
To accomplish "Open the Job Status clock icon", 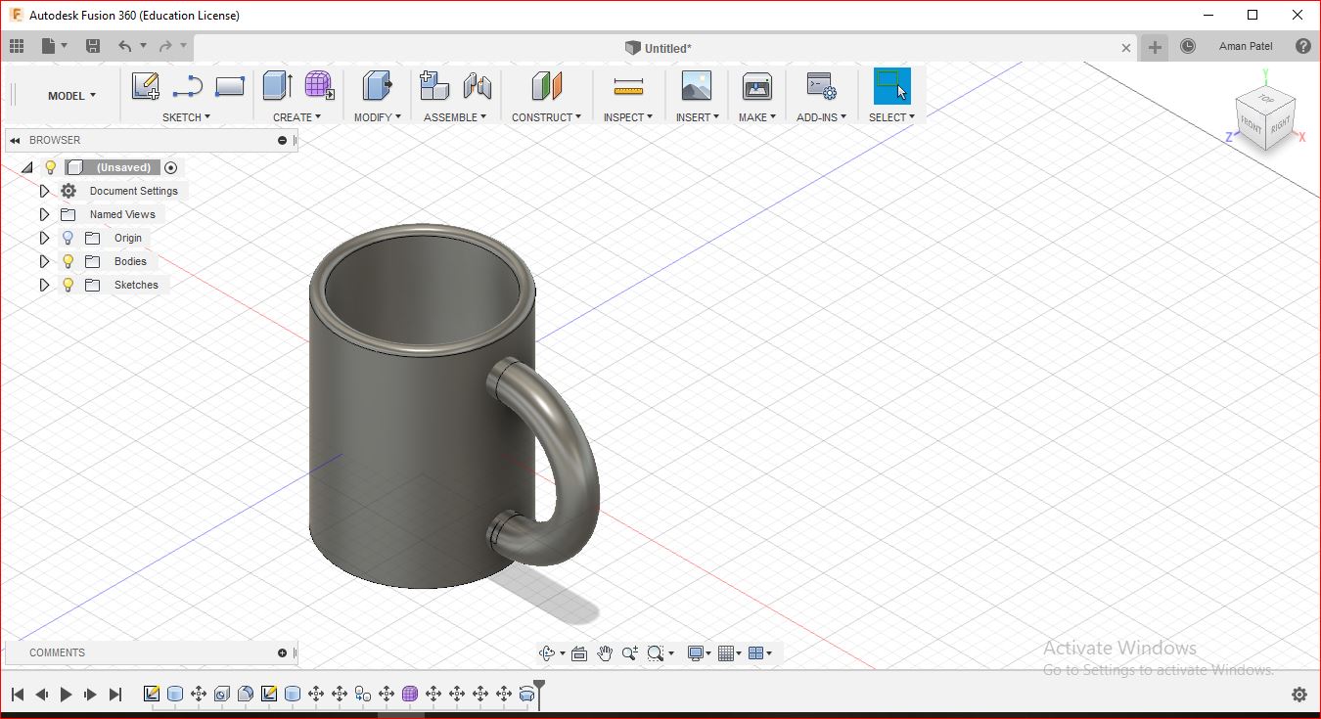I will [x=1188, y=46].
